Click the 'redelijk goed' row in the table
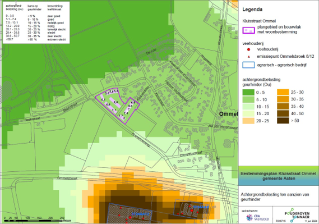Screen dimensions: 319x224 [56, 23]
